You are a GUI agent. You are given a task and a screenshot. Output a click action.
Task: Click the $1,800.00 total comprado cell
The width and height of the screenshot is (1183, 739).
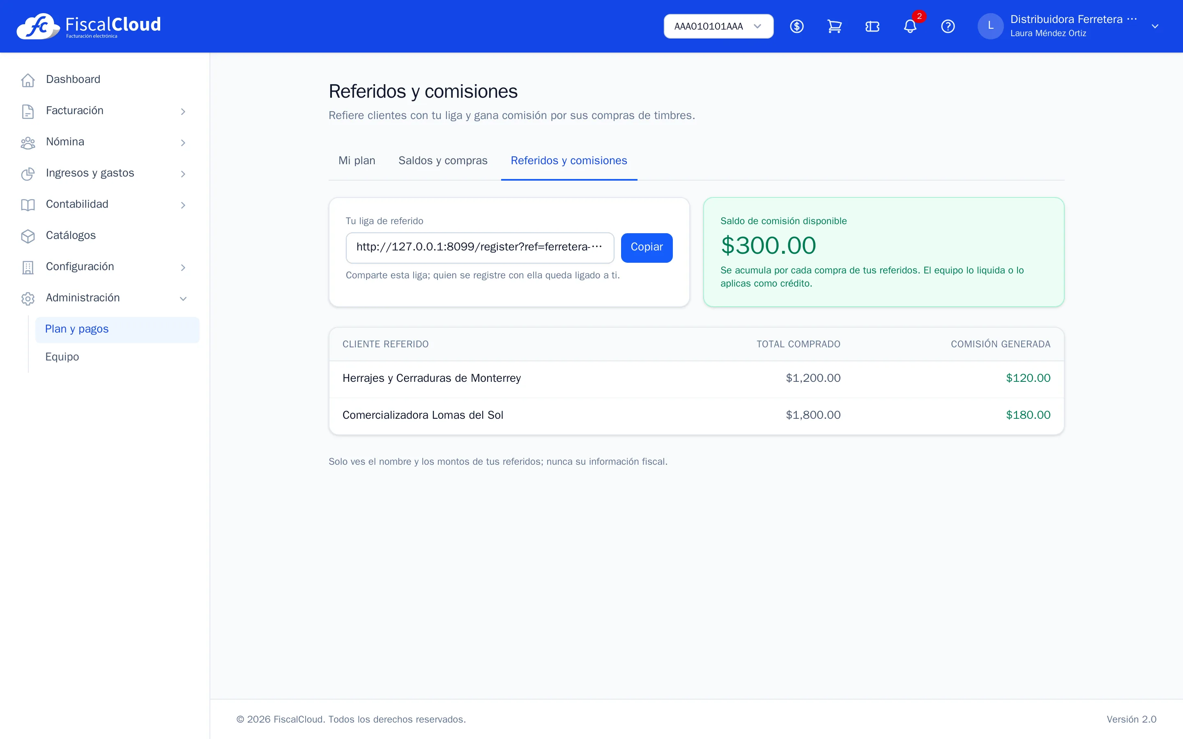pos(813,415)
